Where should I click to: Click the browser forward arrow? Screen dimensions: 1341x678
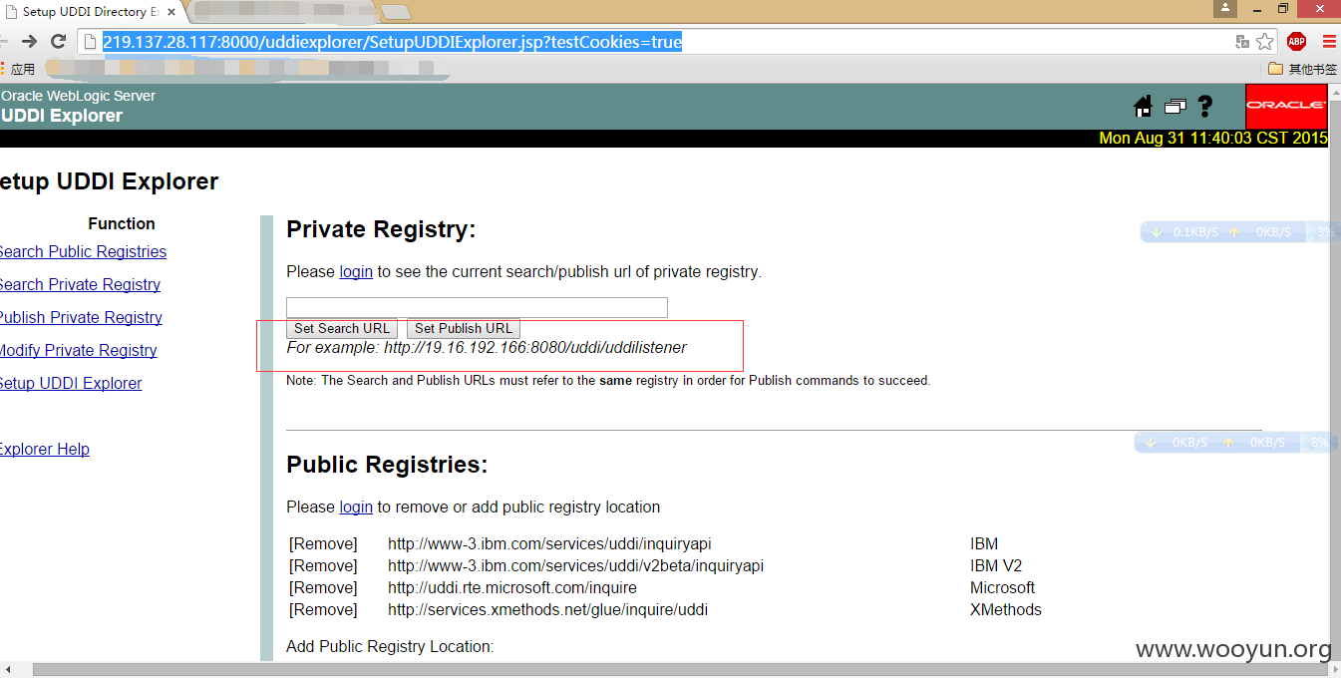[x=29, y=42]
